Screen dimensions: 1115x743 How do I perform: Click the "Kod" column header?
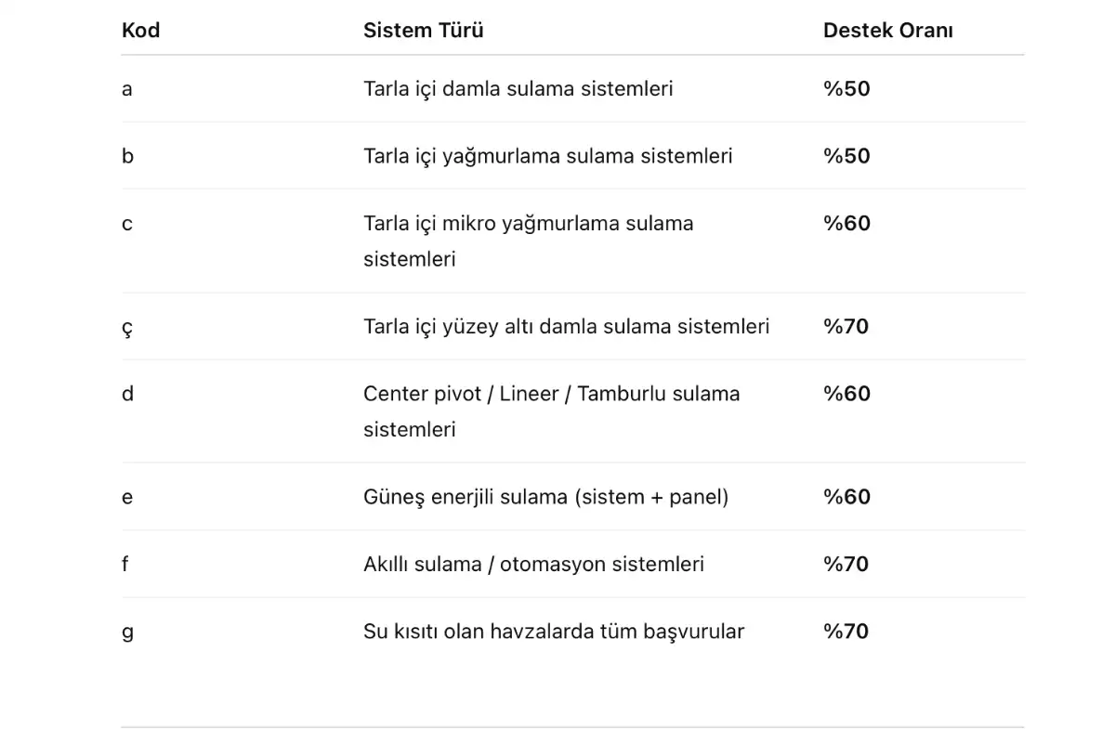click(140, 31)
